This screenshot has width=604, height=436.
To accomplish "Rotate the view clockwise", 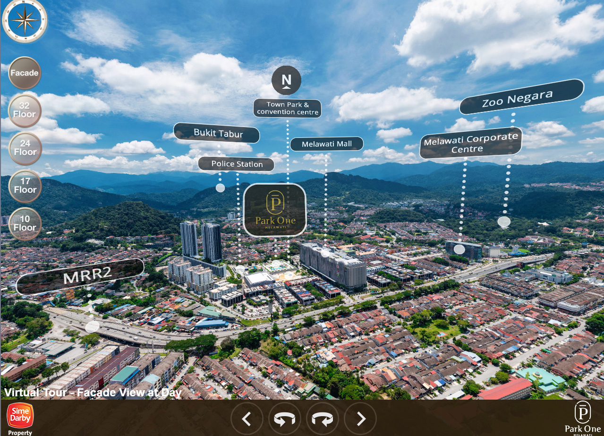I will tap(323, 419).
